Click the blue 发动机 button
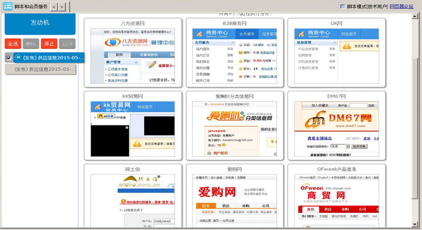Viewport: 422px width, 230px height. (40, 23)
